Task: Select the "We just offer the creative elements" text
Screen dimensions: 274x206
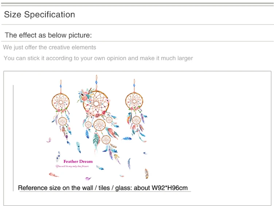Action: [50, 47]
